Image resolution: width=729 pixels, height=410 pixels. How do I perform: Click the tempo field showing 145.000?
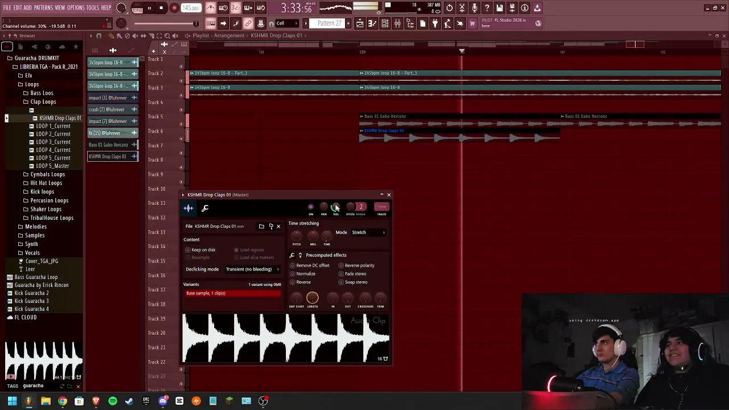click(191, 8)
